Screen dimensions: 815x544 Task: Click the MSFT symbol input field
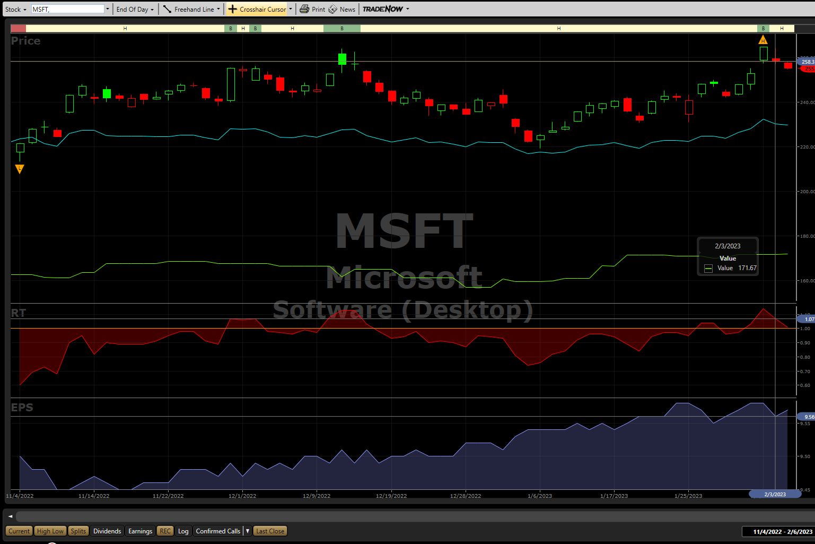tap(67, 9)
